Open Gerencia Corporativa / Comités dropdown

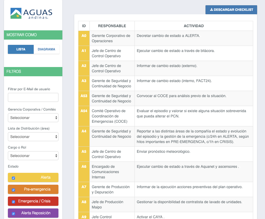33,118
